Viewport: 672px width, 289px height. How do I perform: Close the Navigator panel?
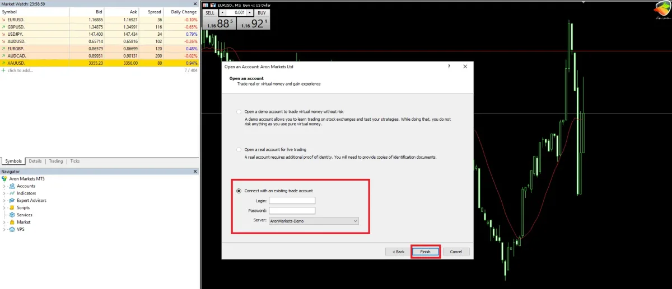click(x=195, y=172)
